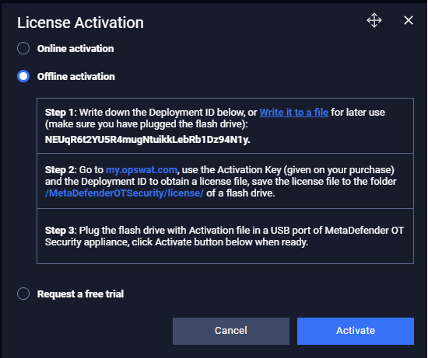The width and height of the screenshot is (428, 358).
Task: Click the License Activation title text
Action: click(80, 23)
